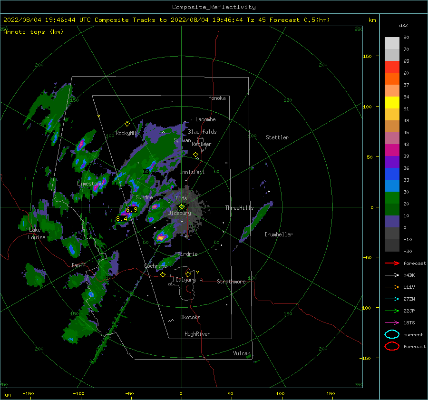The height and width of the screenshot is (400, 428).
Task: Click the yellow diamond marker inside Calgary outline
Action: 188,274
